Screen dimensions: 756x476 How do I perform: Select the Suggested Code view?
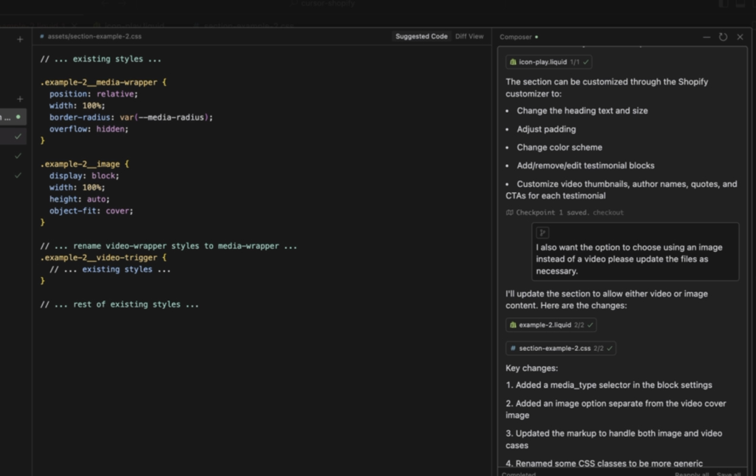[x=421, y=36]
